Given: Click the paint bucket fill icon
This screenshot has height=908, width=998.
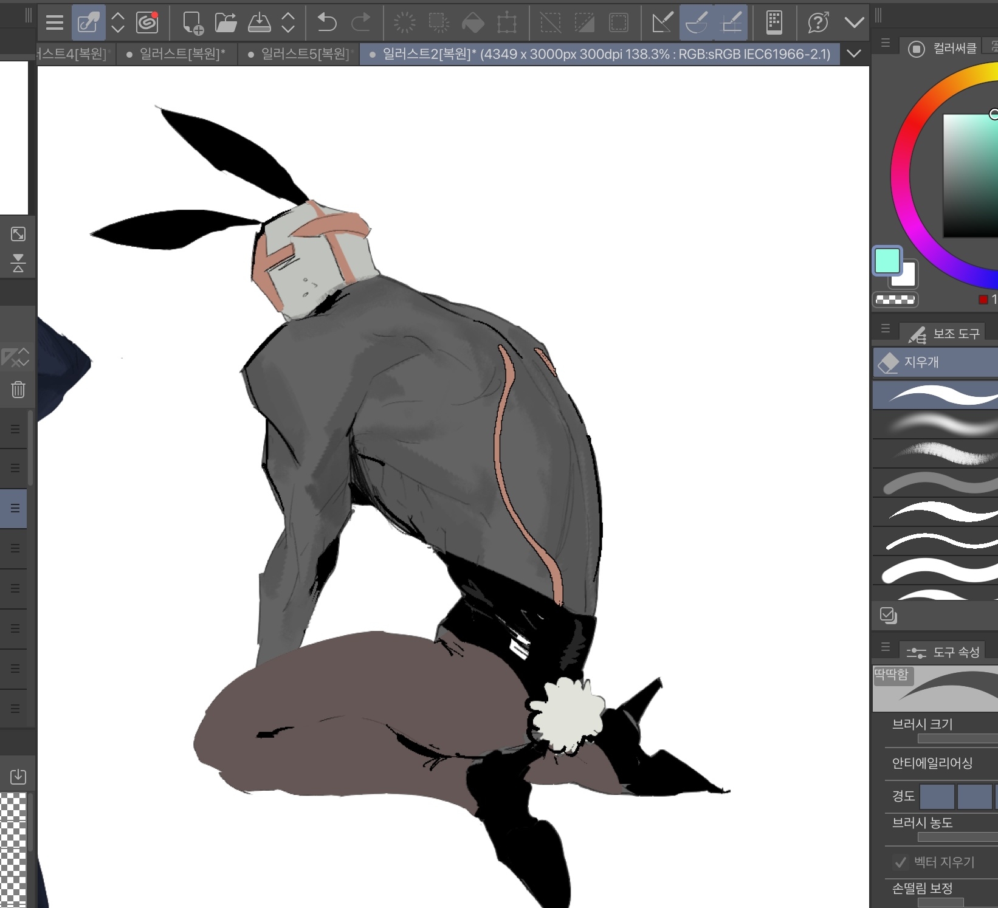Looking at the screenshot, I should pos(473,23).
